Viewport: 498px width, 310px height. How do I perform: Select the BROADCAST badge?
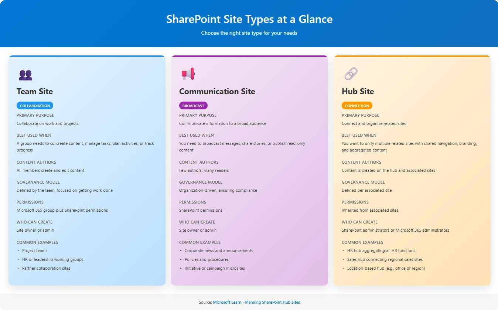[193, 106]
